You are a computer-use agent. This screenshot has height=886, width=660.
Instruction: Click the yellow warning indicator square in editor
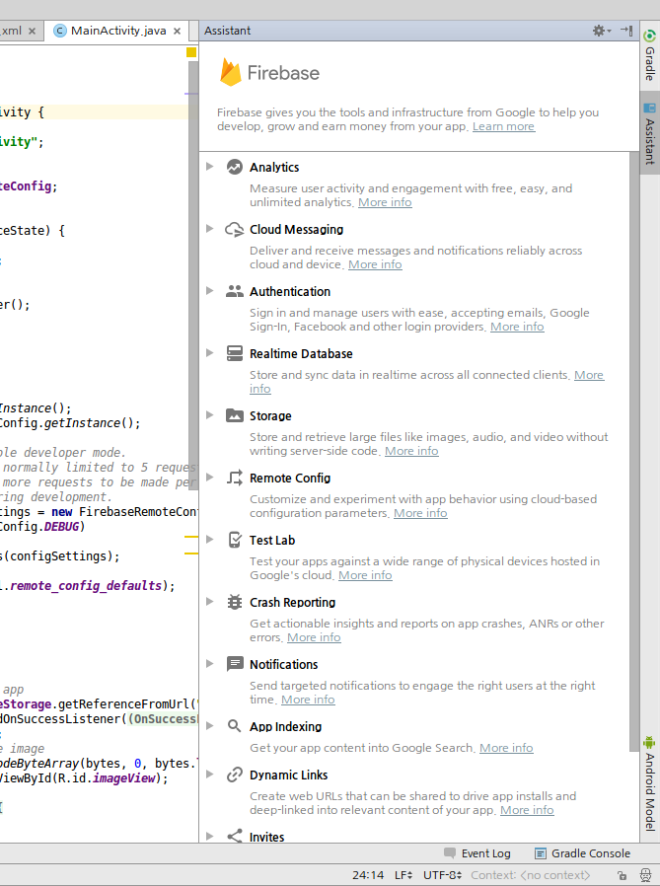191,52
